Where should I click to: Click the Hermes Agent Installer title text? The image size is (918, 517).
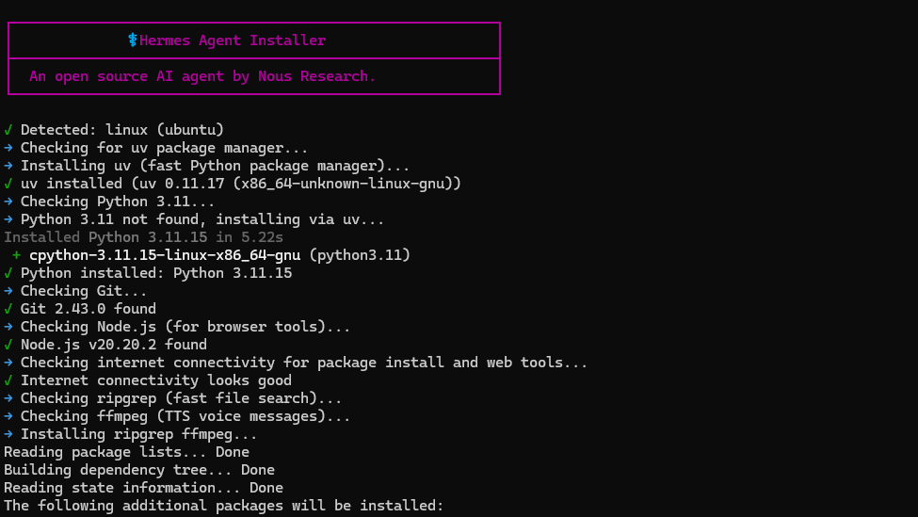(x=233, y=40)
